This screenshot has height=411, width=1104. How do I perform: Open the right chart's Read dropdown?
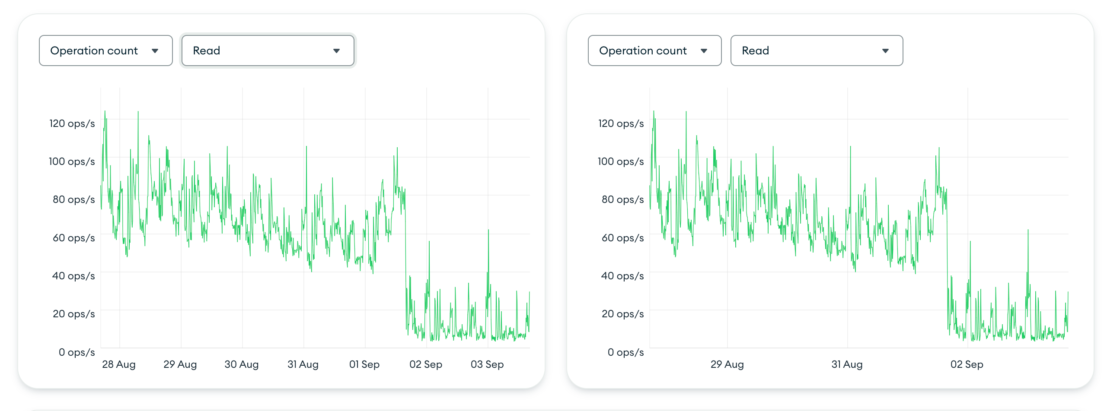tap(817, 51)
